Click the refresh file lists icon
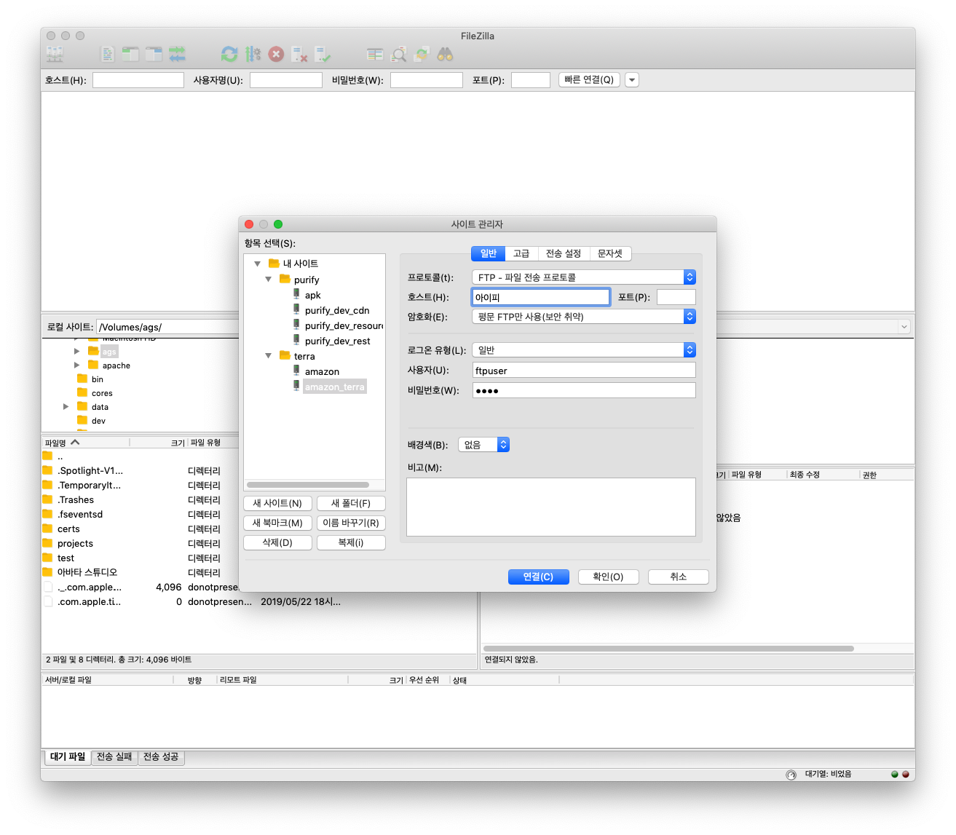Image resolution: width=956 pixels, height=835 pixels. point(229,54)
